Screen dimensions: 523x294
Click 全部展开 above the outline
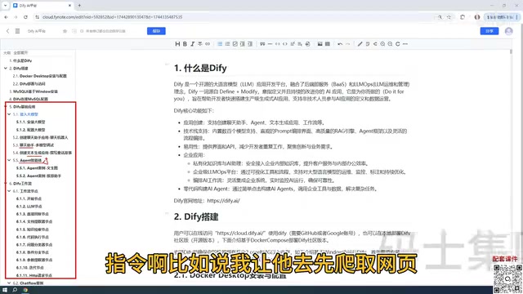coord(20,52)
